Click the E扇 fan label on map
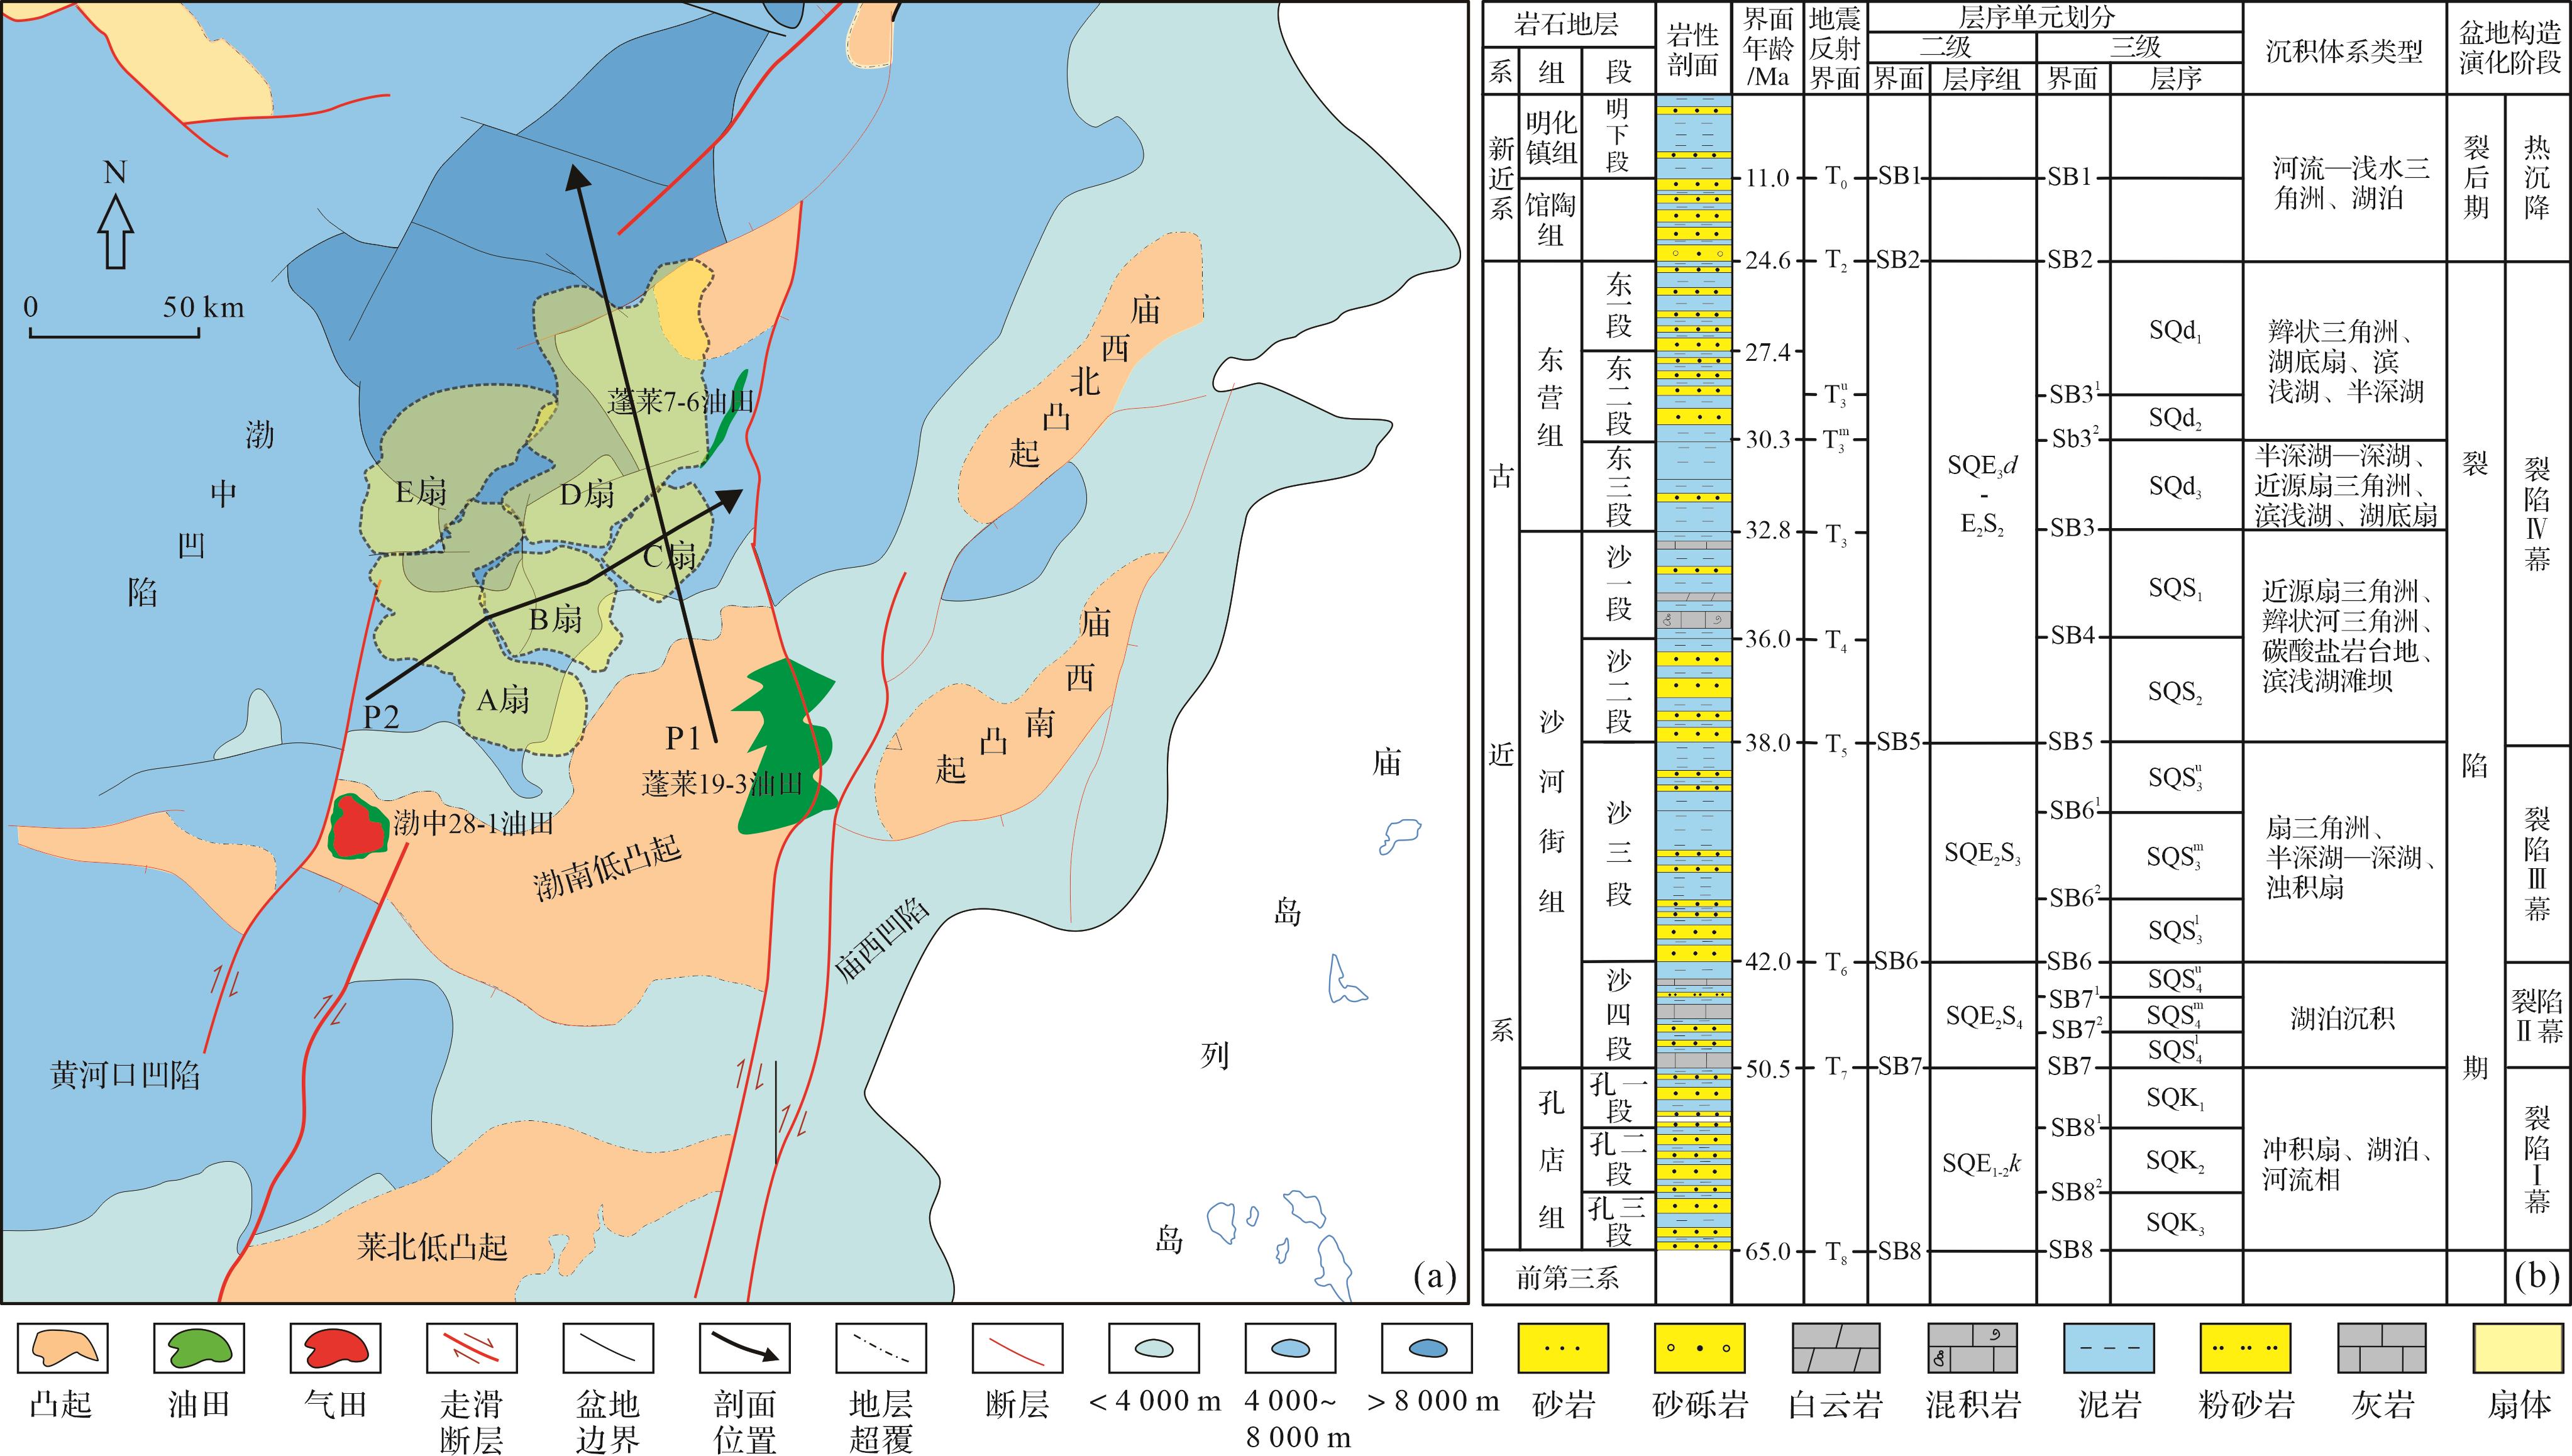 click(x=420, y=492)
